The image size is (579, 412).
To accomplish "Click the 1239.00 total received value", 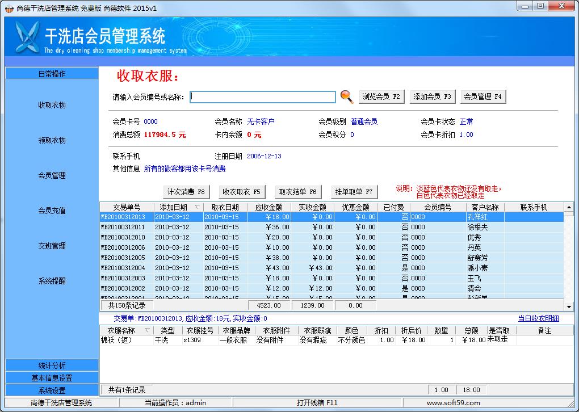I will click(x=312, y=305).
